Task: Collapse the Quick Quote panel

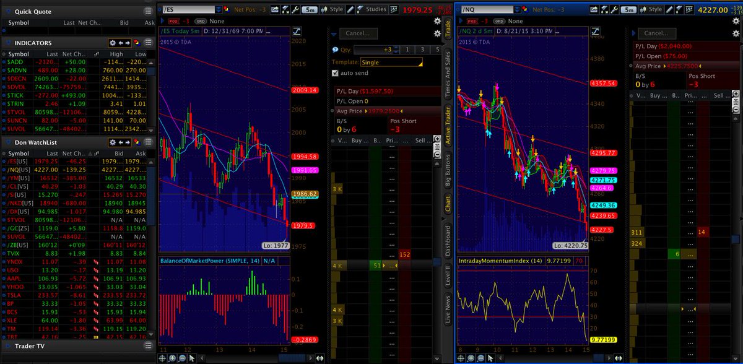Action: [x=9, y=11]
